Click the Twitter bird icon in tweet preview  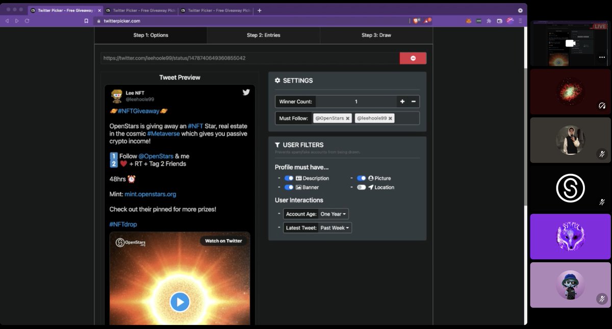(246, 92)
